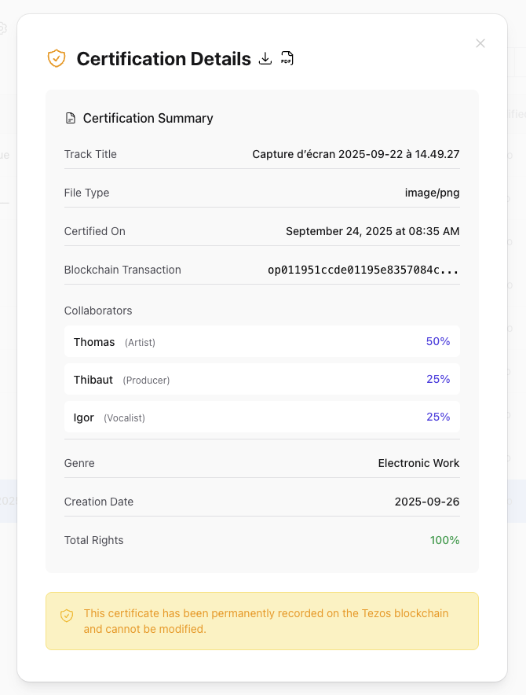Switch to the Certification Summary section

148,118
